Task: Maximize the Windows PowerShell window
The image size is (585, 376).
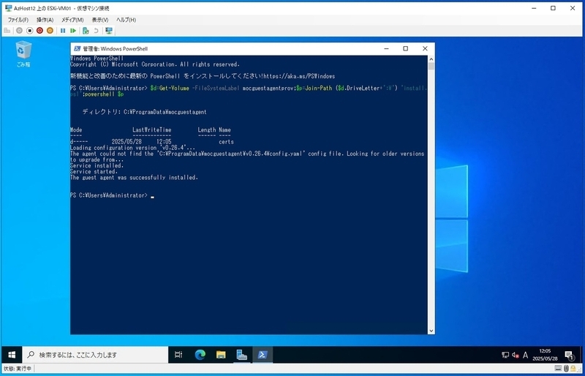Action: (x=406, y=48)
